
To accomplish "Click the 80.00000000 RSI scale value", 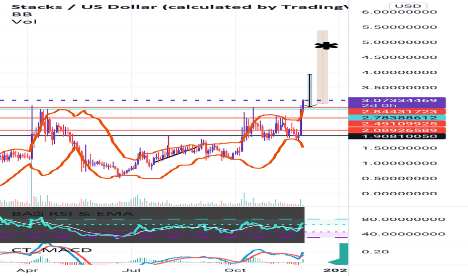I will tap(404, 219).
